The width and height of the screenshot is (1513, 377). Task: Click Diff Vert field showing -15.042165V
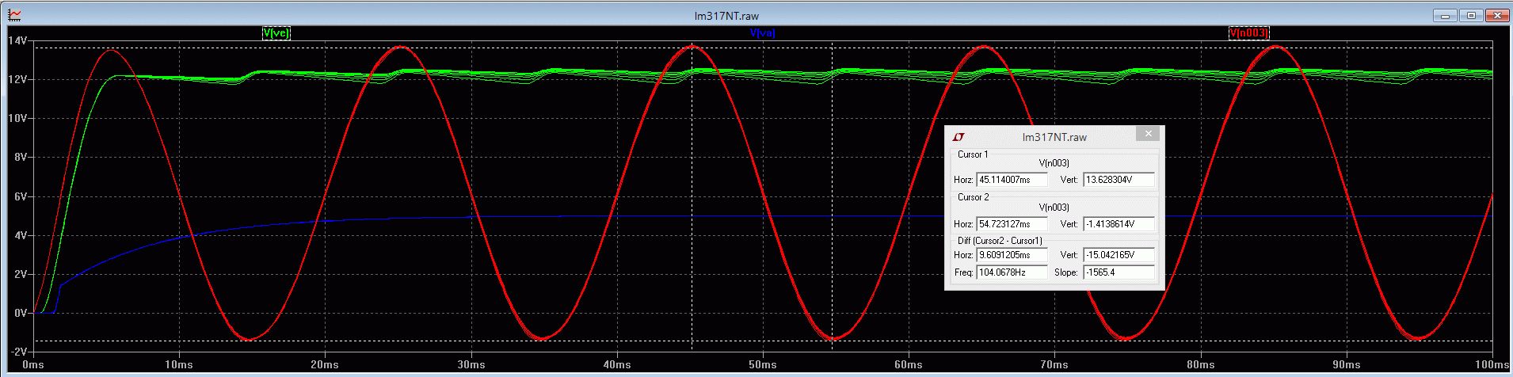tap(1118, 256)
